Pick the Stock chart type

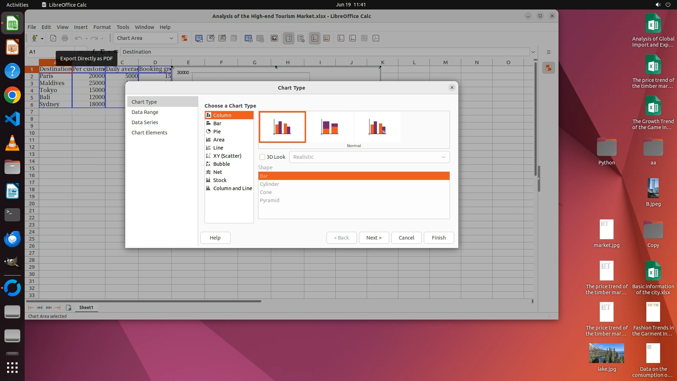(220, 180)
